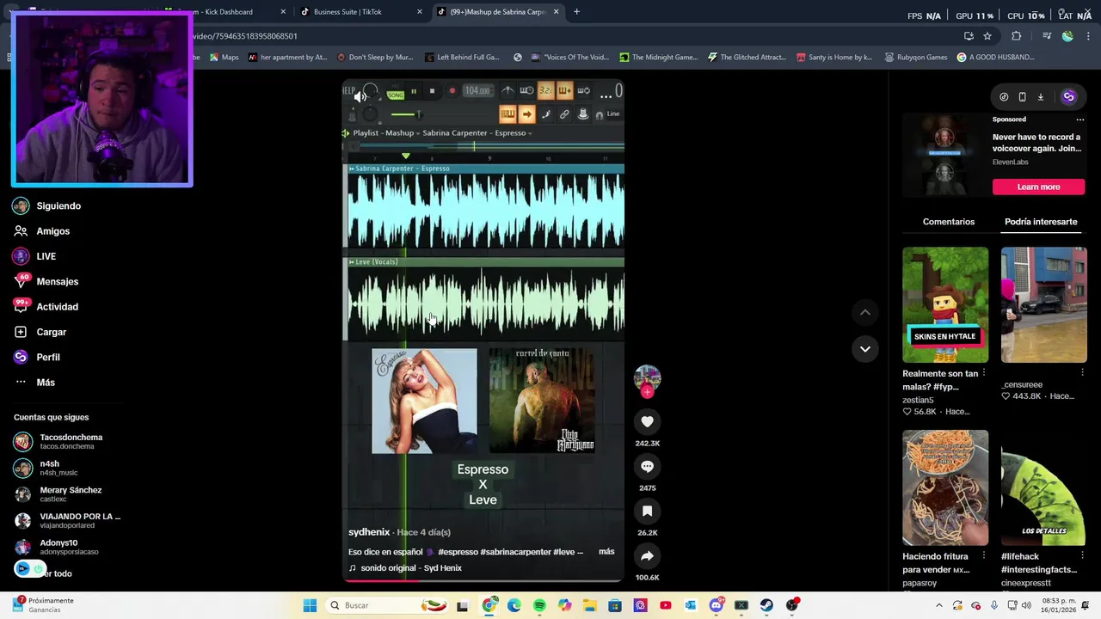1101x619 pixels.
Task: Open the Rubyqon Games bookmark
Action: (x=914, y=58)
